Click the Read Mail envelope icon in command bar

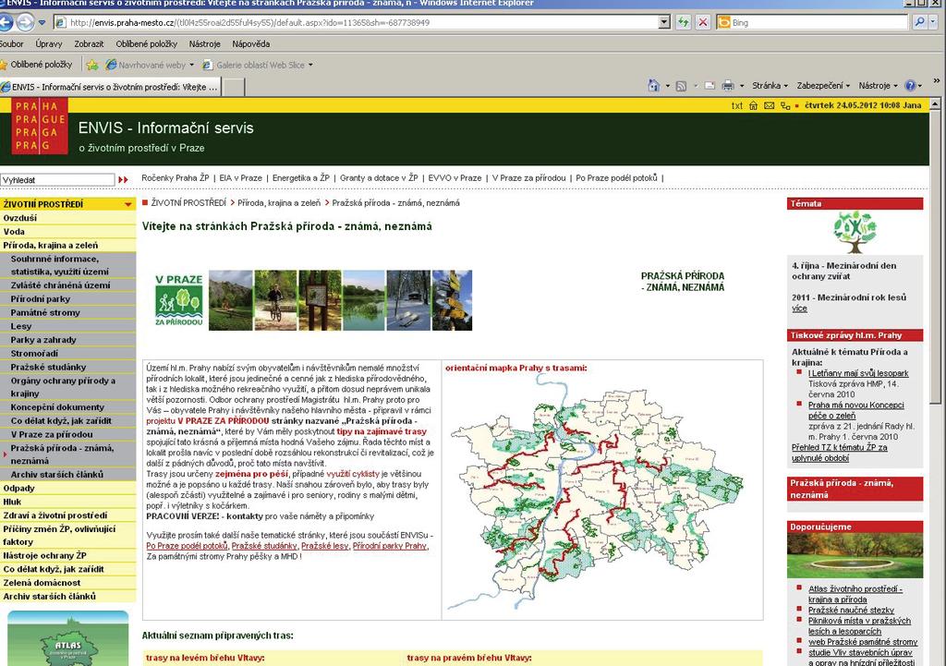(x=709, y=86)
